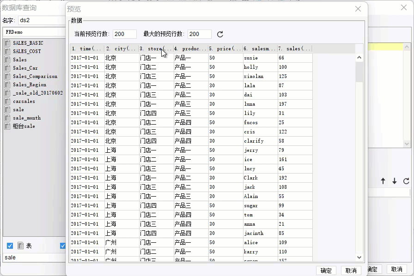Click the 柜台sale table icon

point(7,126)
